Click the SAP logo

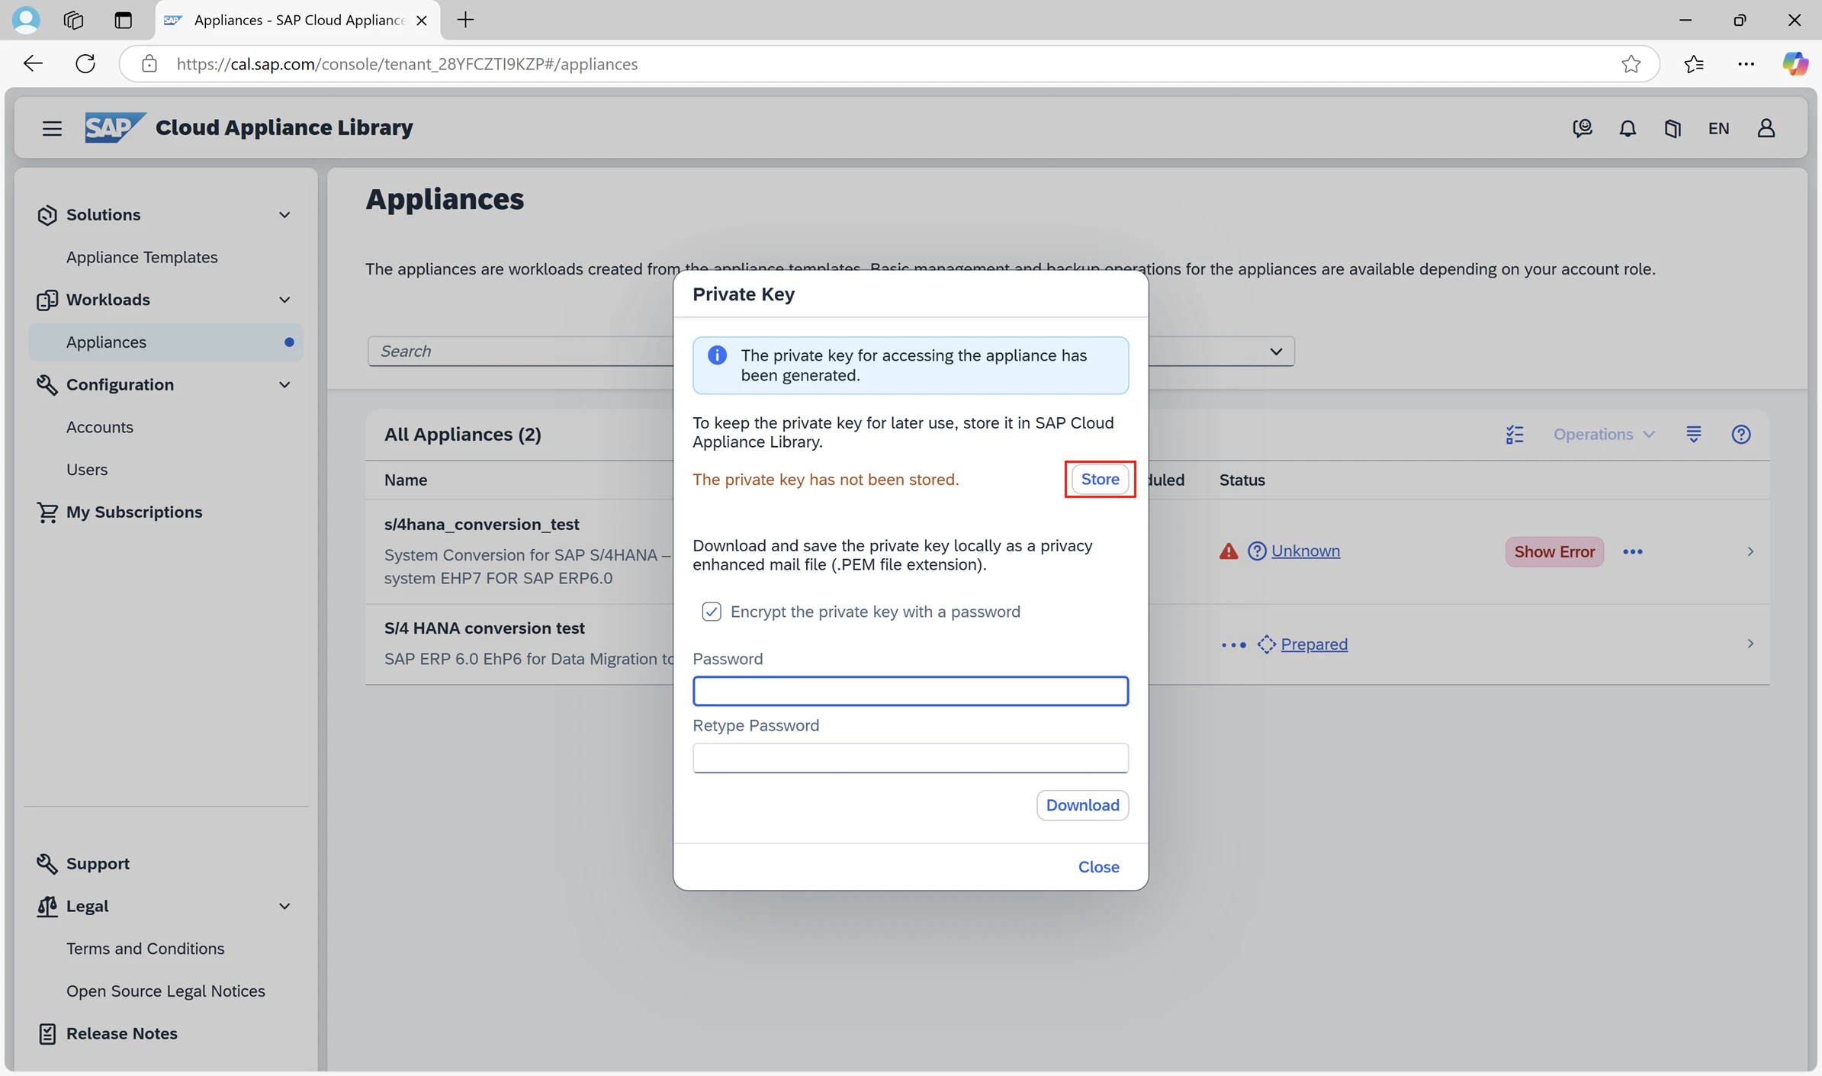tap(114, 127)
